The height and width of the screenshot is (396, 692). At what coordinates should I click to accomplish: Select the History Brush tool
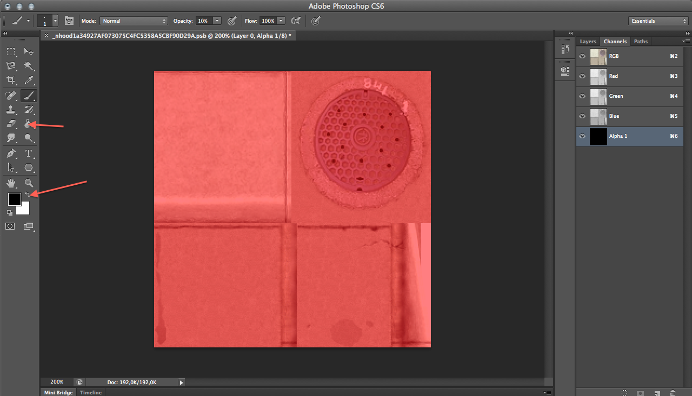point(29,110)
